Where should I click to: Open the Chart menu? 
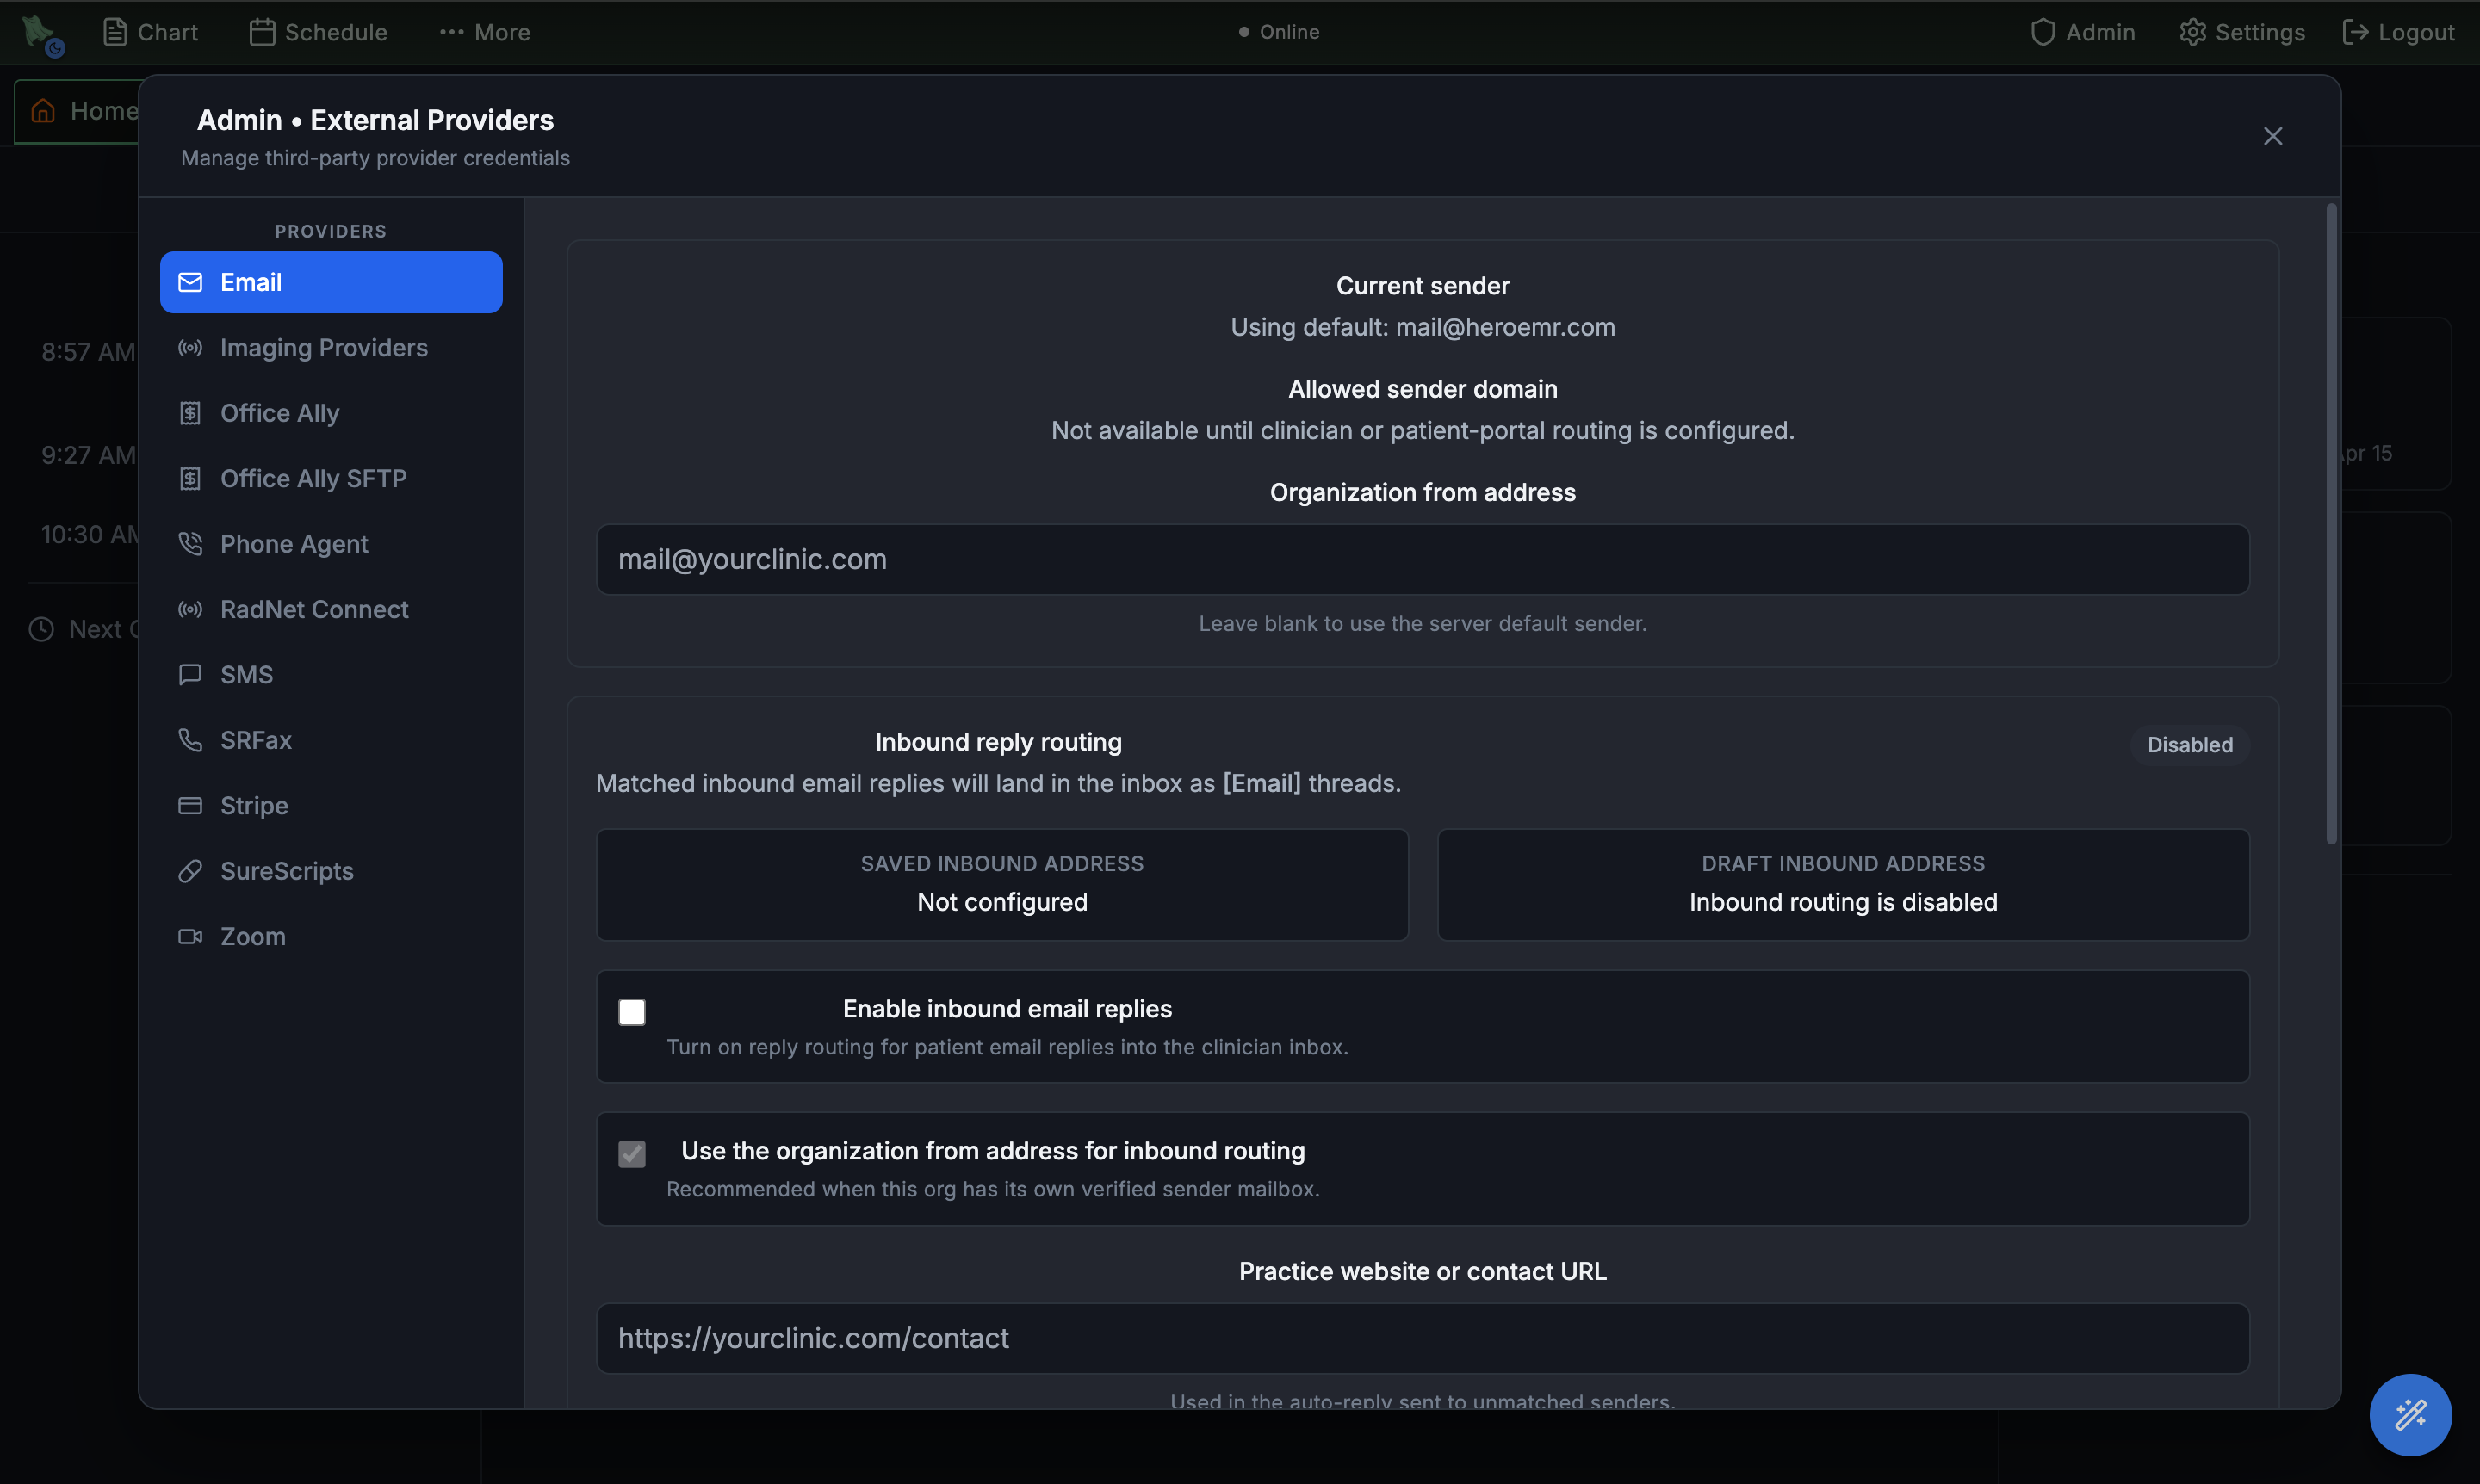tap(151, 32)
